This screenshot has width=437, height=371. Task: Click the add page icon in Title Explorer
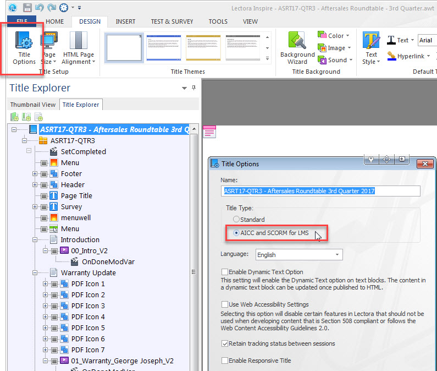(38, 117)
